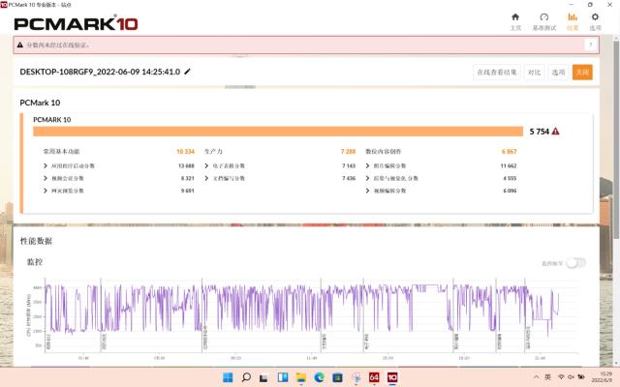The image size is (620, 387).
Task: Launch Microsoft Edge from taskbar
Action: 319,377
